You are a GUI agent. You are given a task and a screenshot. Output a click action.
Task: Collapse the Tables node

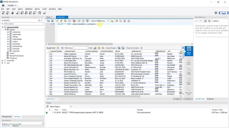6,30
